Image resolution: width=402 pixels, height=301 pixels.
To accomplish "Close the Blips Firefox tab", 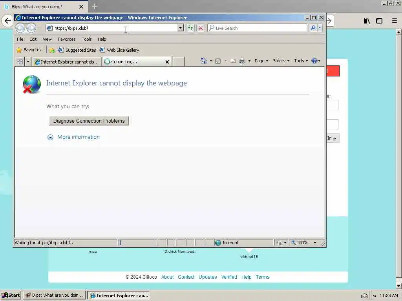I will click(x=81, y=7).
